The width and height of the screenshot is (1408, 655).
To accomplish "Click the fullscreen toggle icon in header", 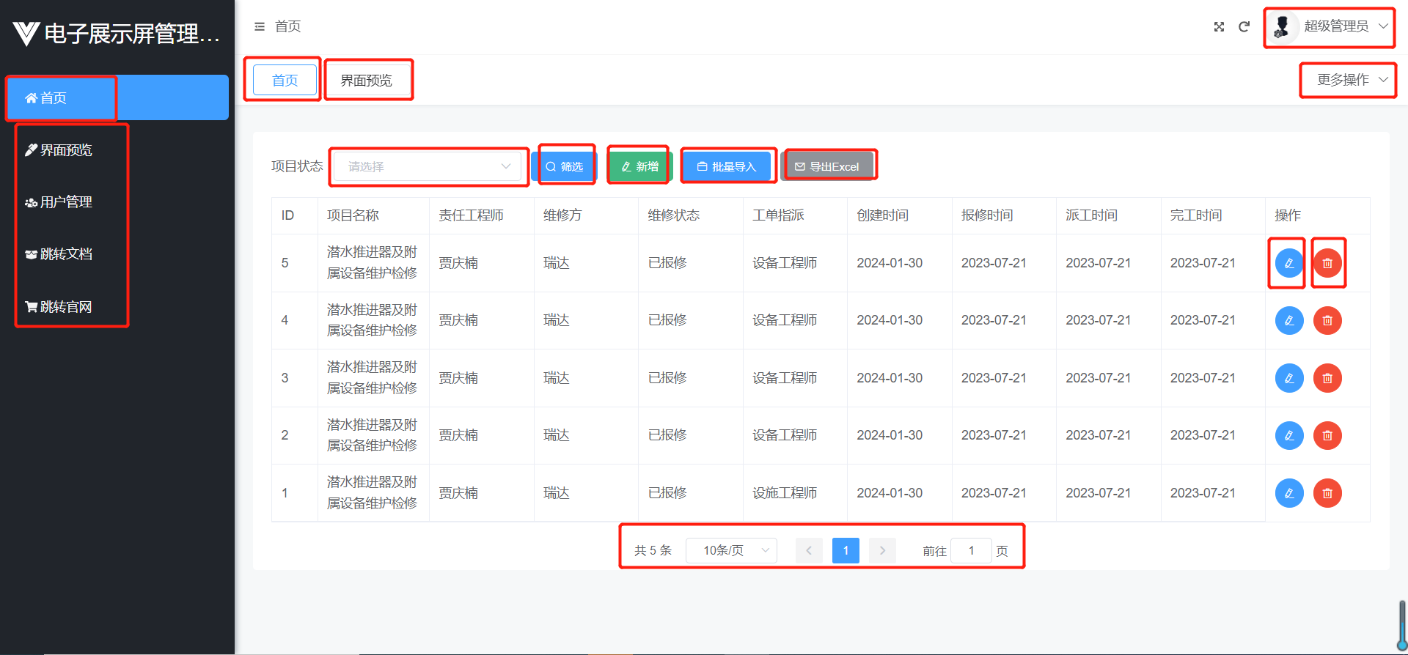I will tap(1219, 27).
